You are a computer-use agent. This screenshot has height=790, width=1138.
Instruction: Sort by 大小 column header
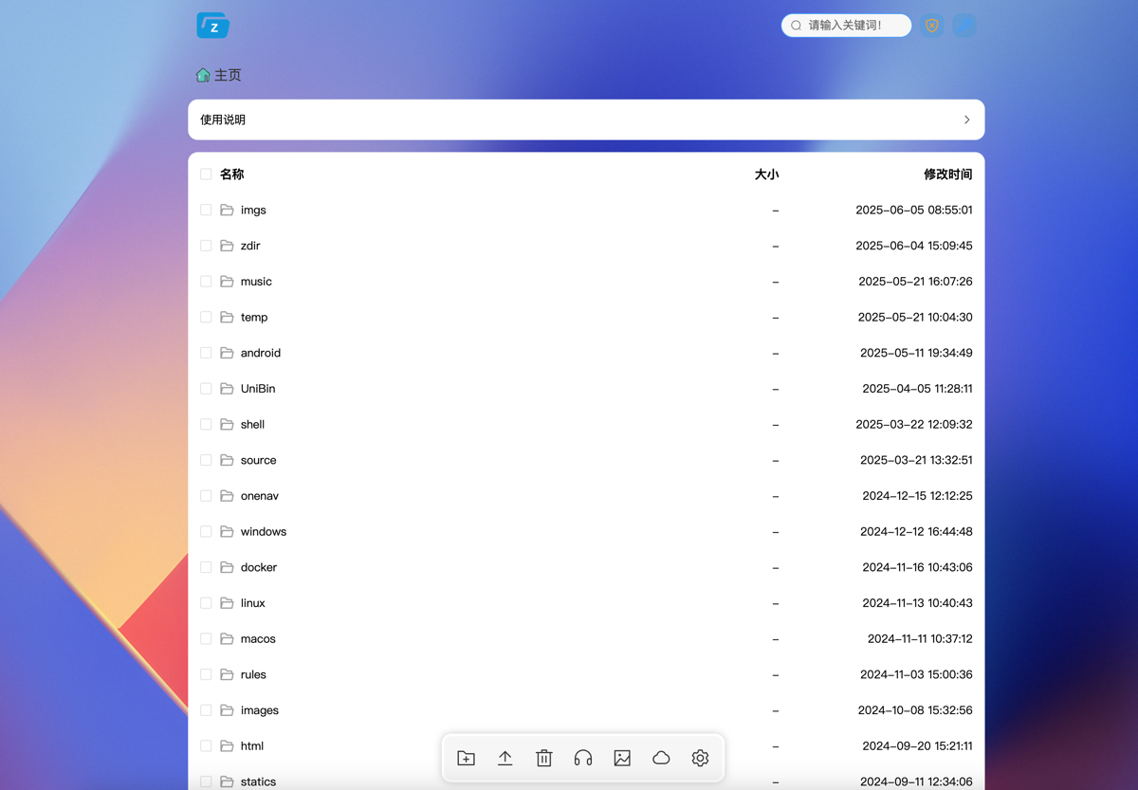766,175
